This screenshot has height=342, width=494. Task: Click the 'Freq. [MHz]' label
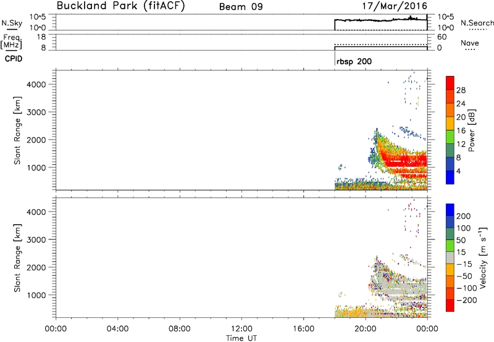pos(12,42)
